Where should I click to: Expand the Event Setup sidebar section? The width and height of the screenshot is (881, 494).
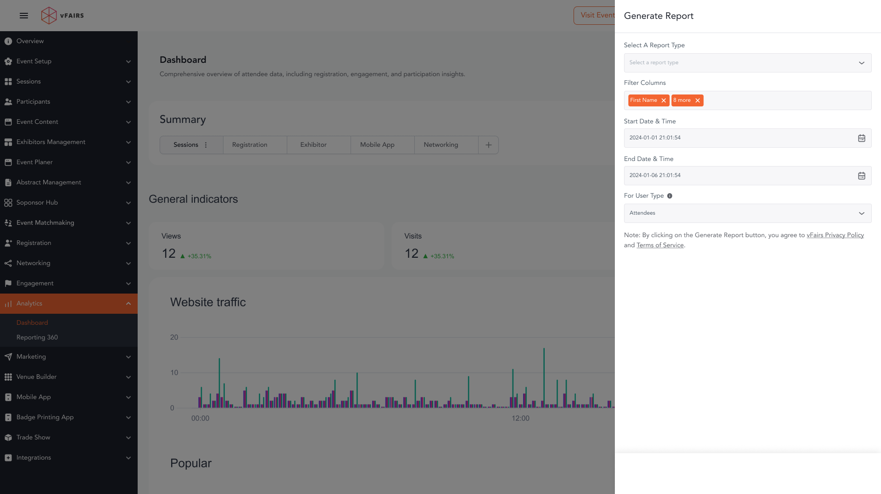point(128,61)
